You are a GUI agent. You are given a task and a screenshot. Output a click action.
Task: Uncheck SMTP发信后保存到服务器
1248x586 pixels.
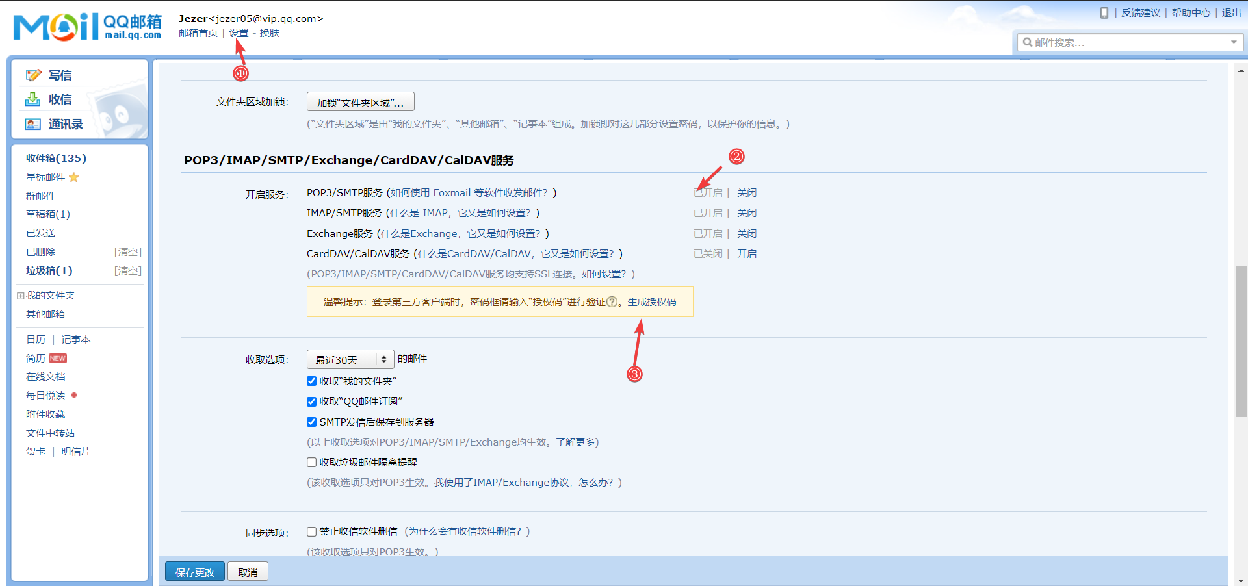click(x=312, y=422)
